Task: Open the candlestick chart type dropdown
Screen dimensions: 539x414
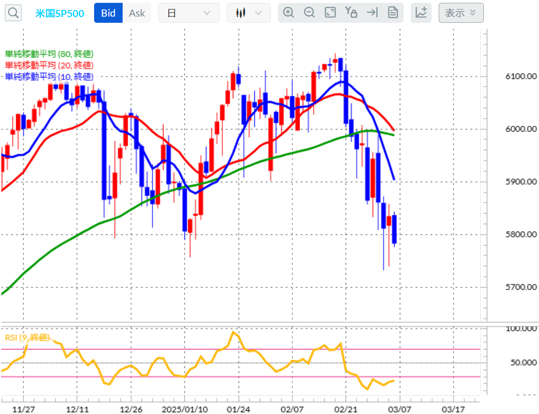Action: [x=249, y=13]
